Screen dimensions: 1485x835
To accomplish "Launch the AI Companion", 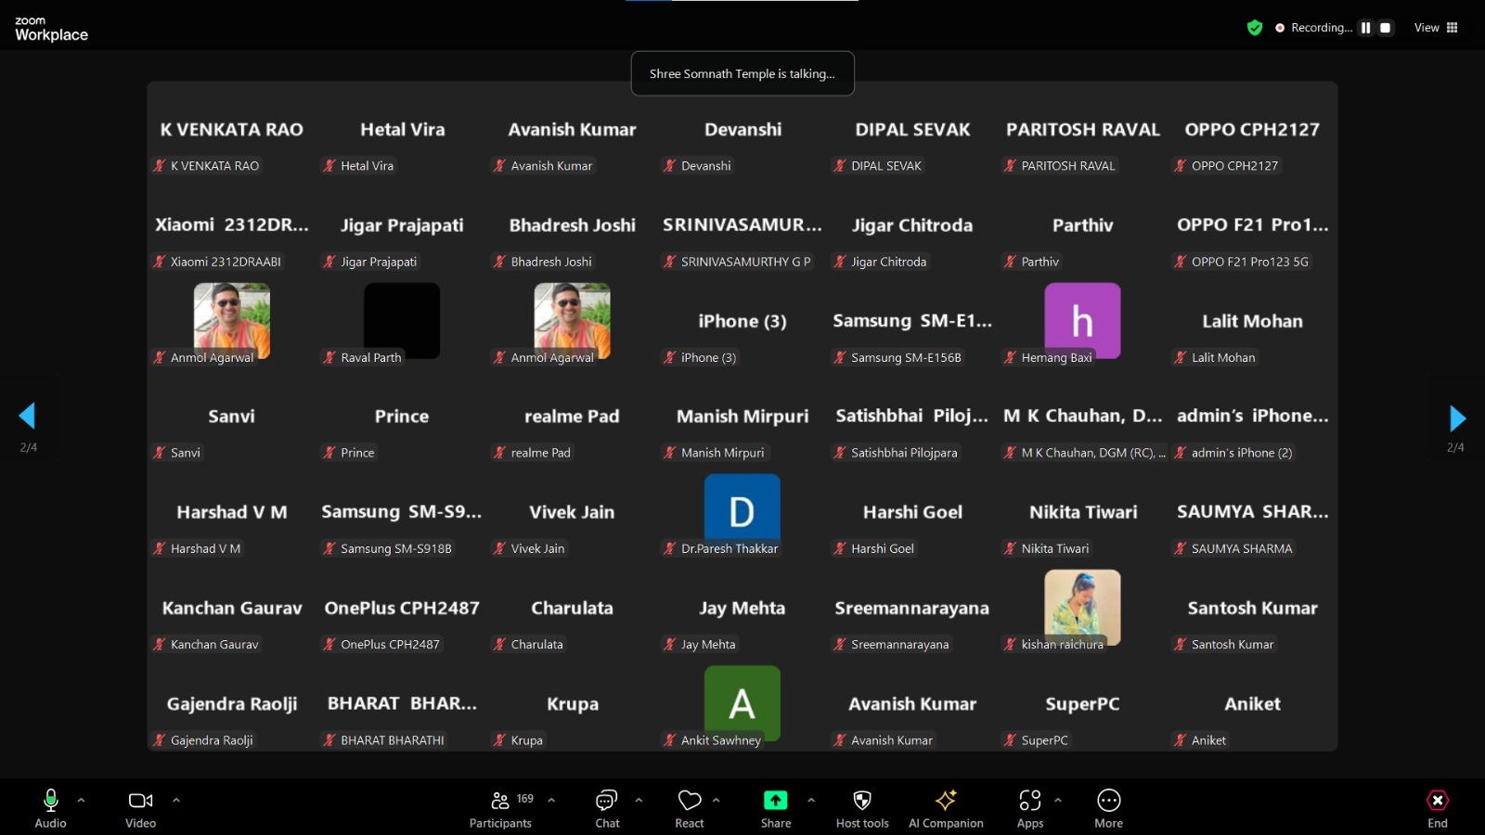I will point(945,807).
